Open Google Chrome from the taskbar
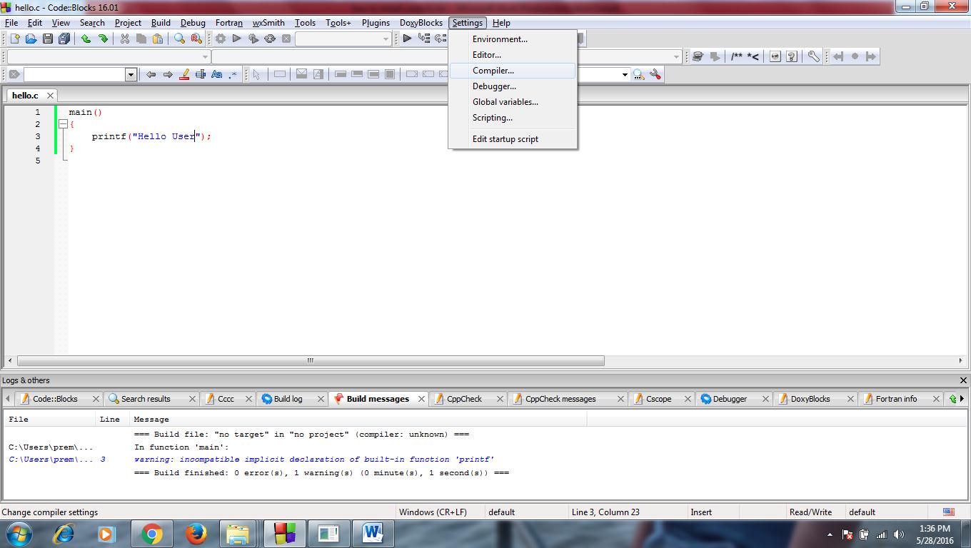Image resolution: width=971 pixels, height=548 pixels. click(x=151, y=534)
